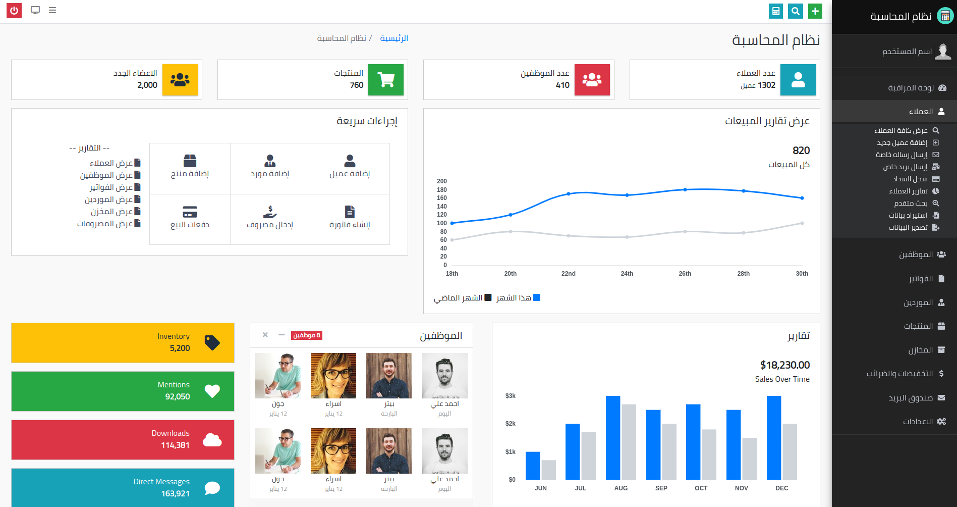Expand التخفيضات والضرائب sidebar section
This screenshot has width=957, height=507.
[894, 374]
